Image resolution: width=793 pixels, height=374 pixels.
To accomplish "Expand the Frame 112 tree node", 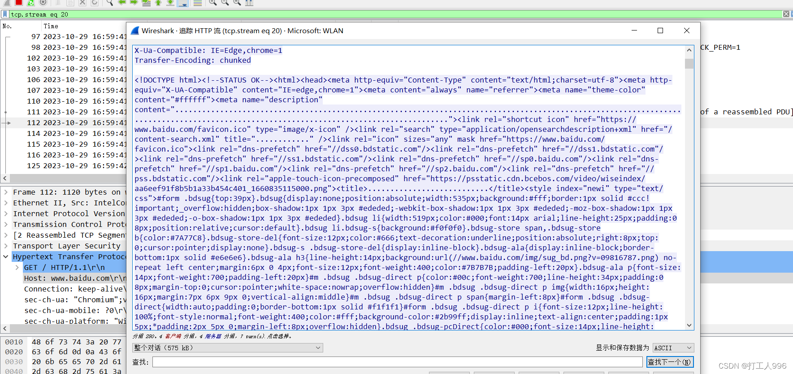I will coord(6,192).
